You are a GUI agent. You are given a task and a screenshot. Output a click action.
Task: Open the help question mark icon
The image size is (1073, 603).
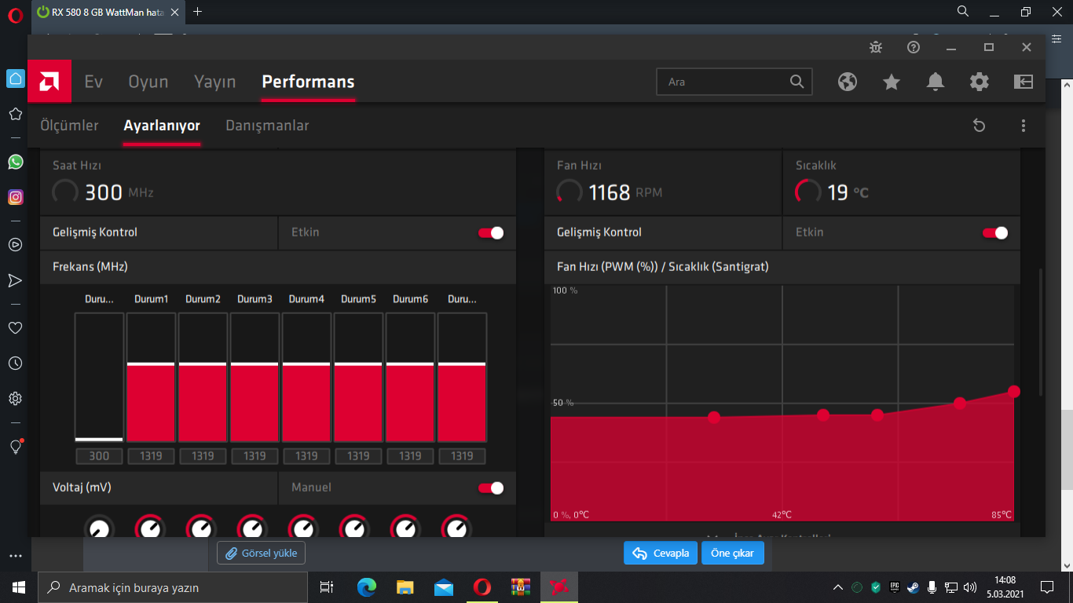pyautogui.click(x=914, y=47)
